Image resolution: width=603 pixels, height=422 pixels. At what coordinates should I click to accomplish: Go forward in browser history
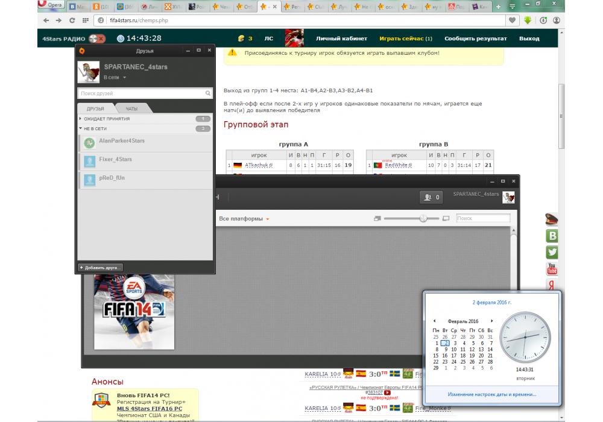coord(59,20)
